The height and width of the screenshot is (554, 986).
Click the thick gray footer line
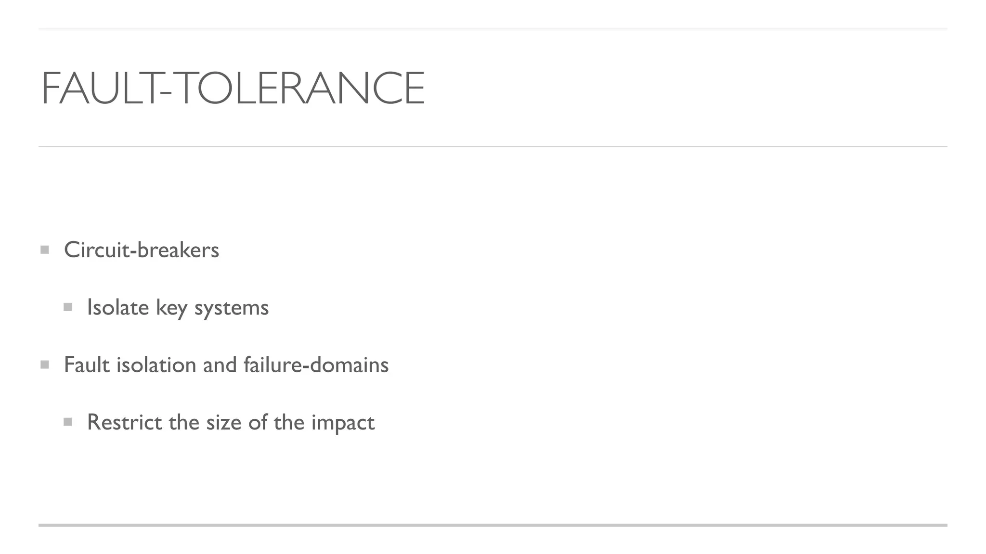493,525
